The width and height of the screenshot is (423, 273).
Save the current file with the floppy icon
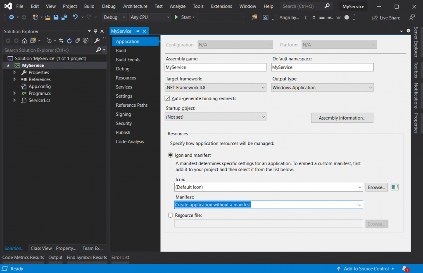[x=56, y=17]
